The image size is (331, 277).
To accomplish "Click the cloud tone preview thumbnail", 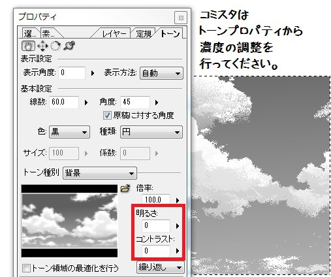I will coord(69,221).
